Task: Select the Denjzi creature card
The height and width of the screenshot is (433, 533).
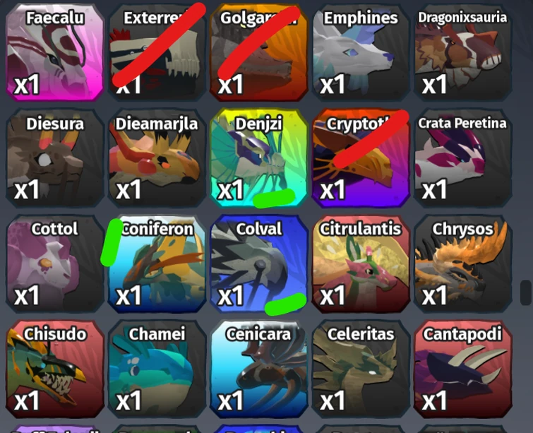Action: click(x=259, y=158)
